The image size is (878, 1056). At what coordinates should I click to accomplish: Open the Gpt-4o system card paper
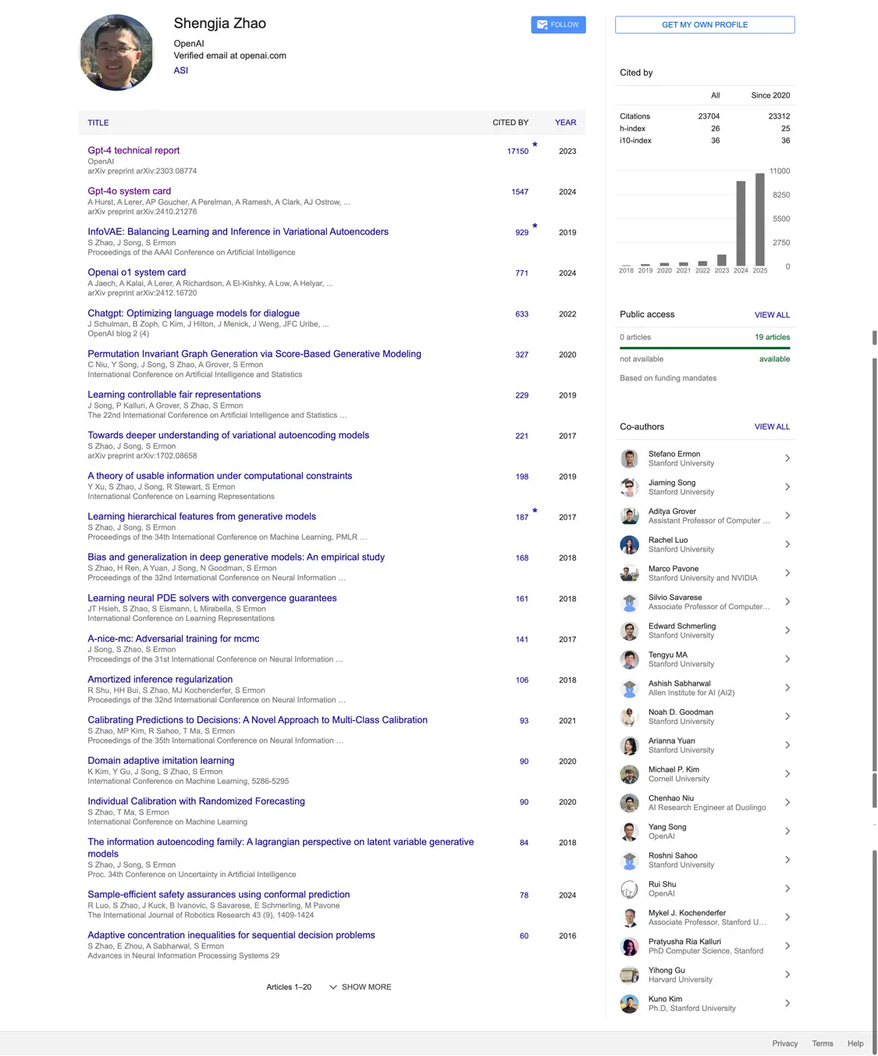coord(130,191)
